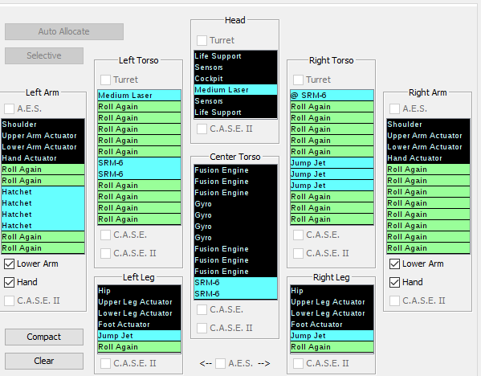Select the first Fusion Engine slot in Center Torso
The width and height of the screenshot is (481, 376).
[235, 170]
